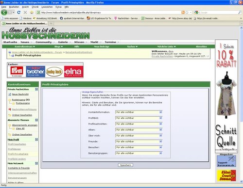Reload the page with refresh icon
This screenshot has width=243, height=188.
19,13
